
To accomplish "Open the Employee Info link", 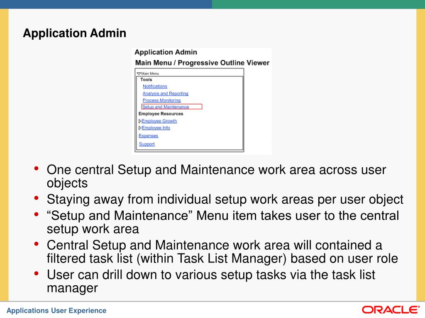I will click(156, 128).
